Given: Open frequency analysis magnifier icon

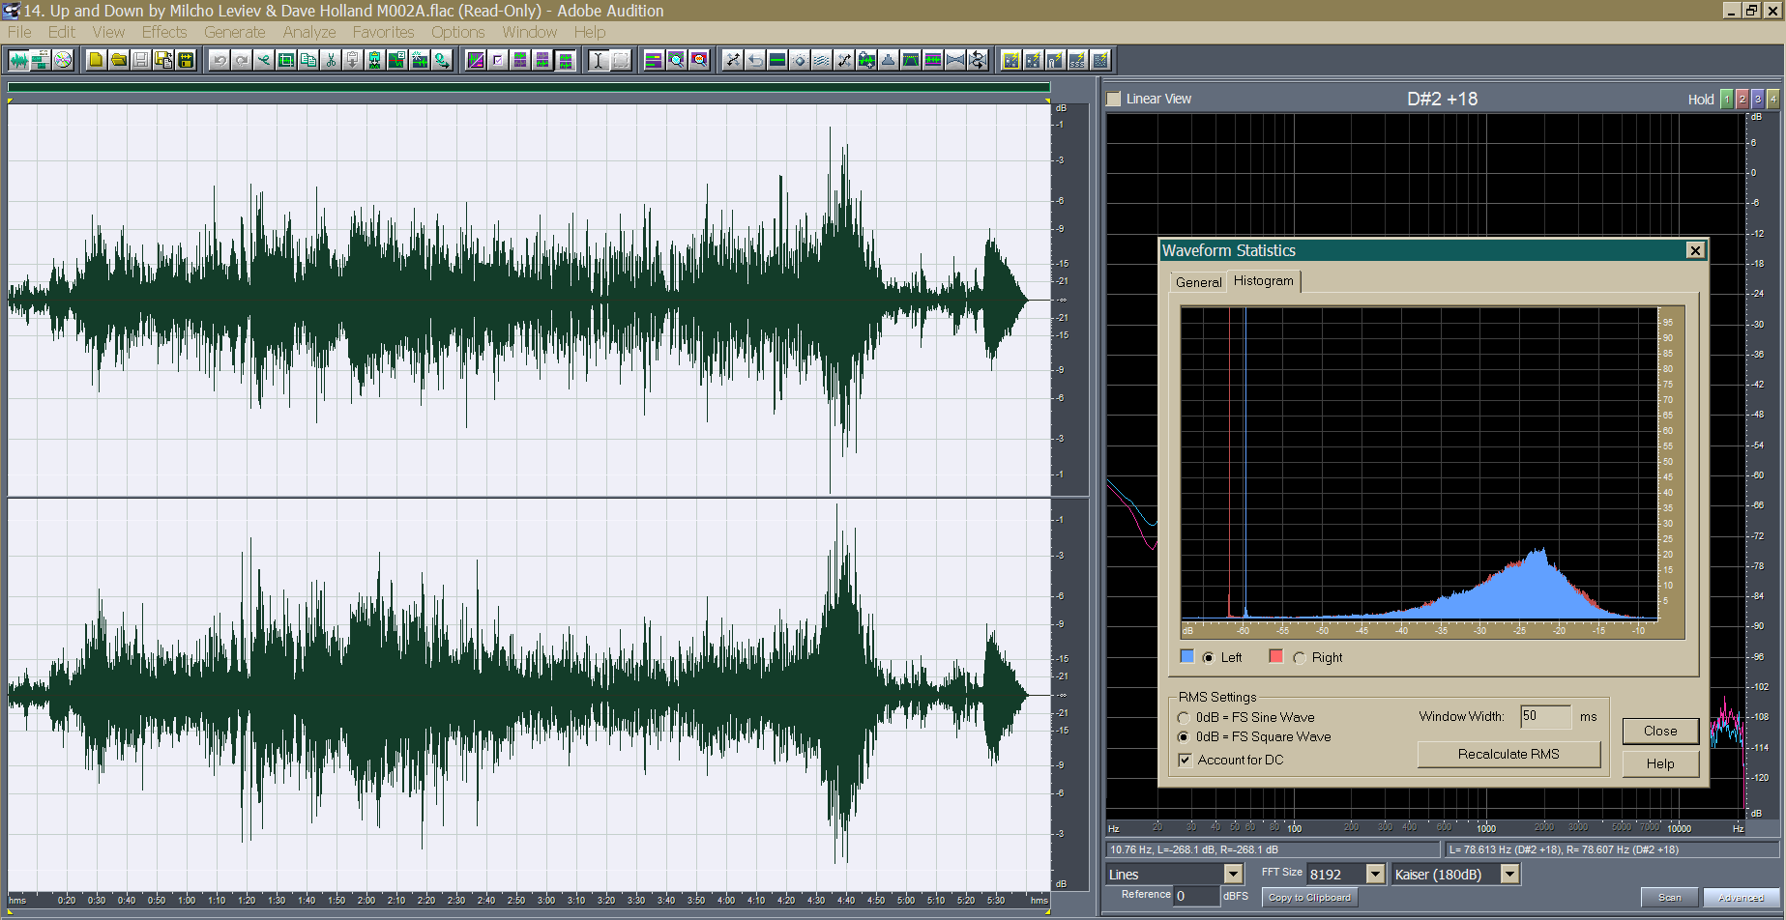Looking at the screenshot, I should tap(676, 60).
